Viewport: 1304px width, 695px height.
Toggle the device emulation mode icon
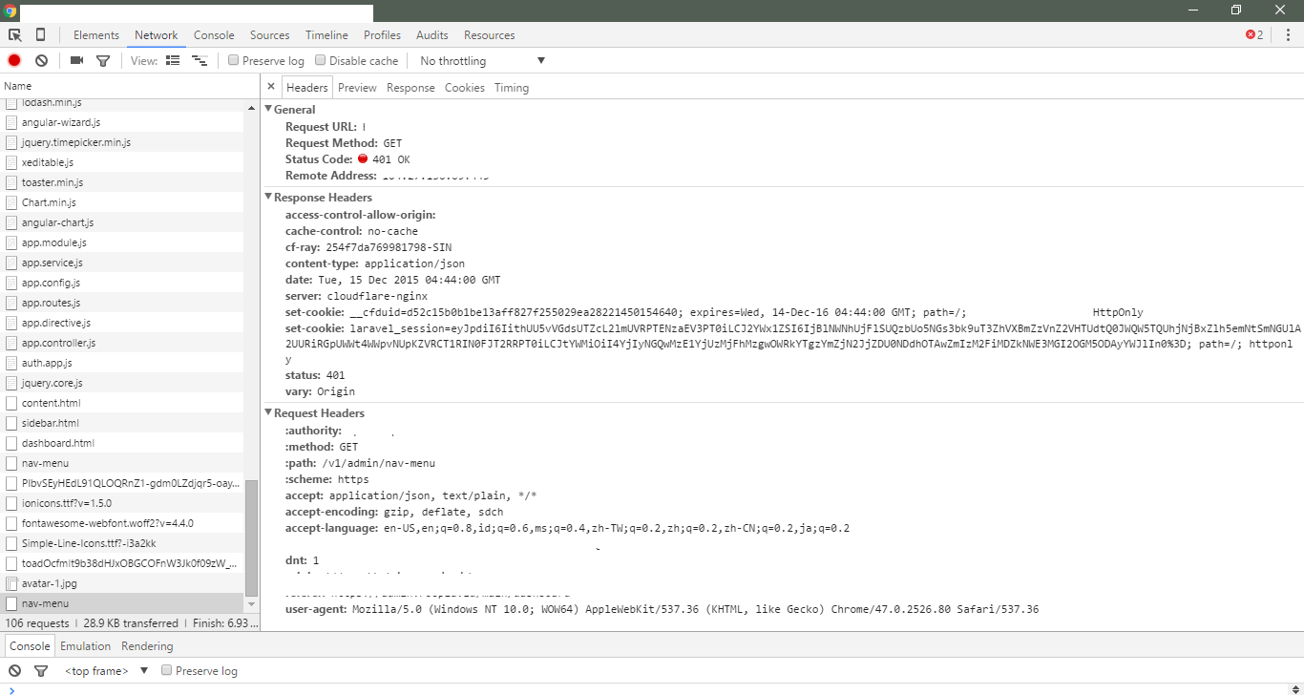point(40,34)
